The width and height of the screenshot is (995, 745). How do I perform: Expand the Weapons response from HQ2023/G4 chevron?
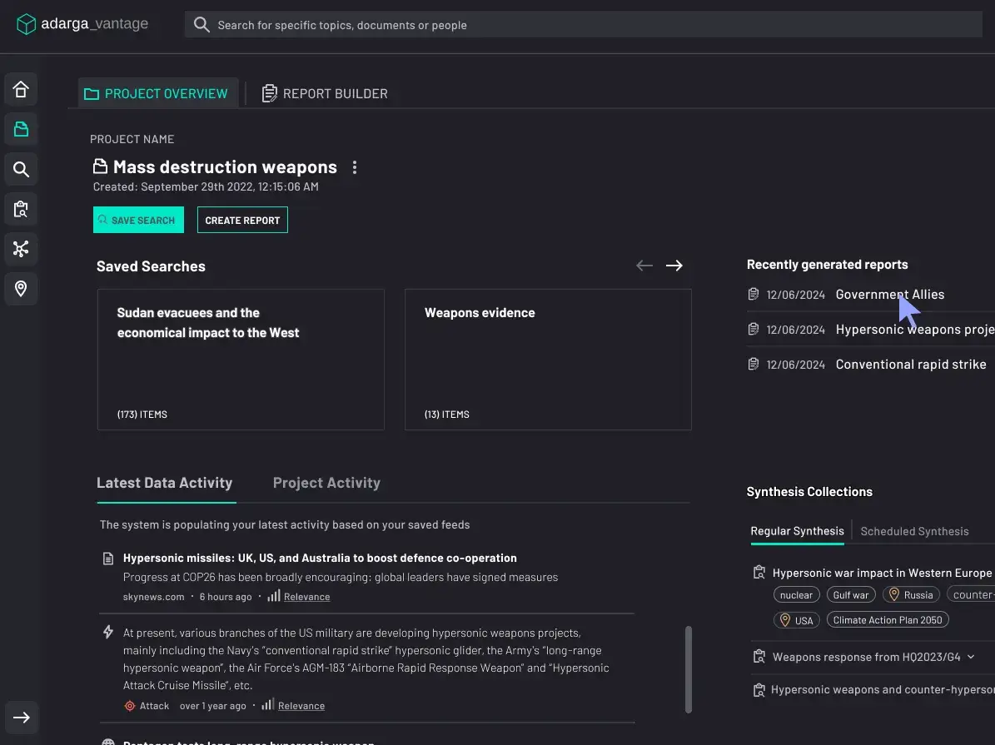pos(971,657)
